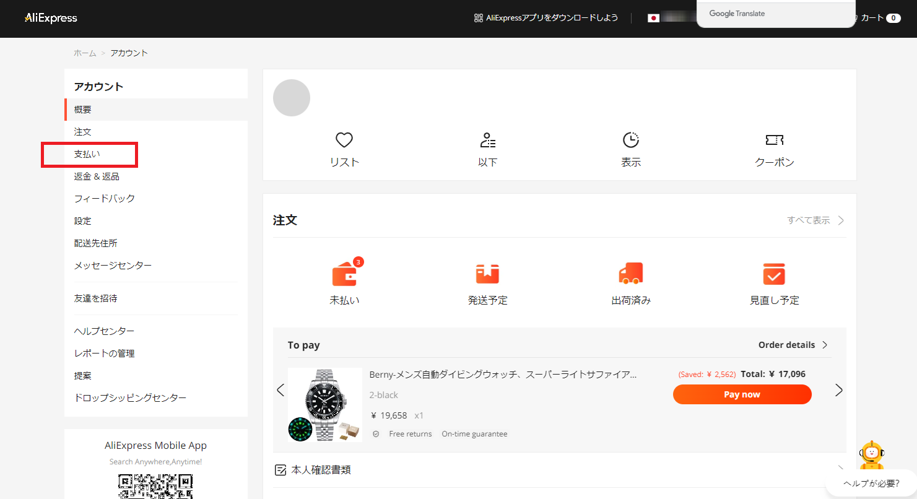Open the 見直し予定 to-review checkmark icon
917x499 pixels.
click(x=774, y=273)
